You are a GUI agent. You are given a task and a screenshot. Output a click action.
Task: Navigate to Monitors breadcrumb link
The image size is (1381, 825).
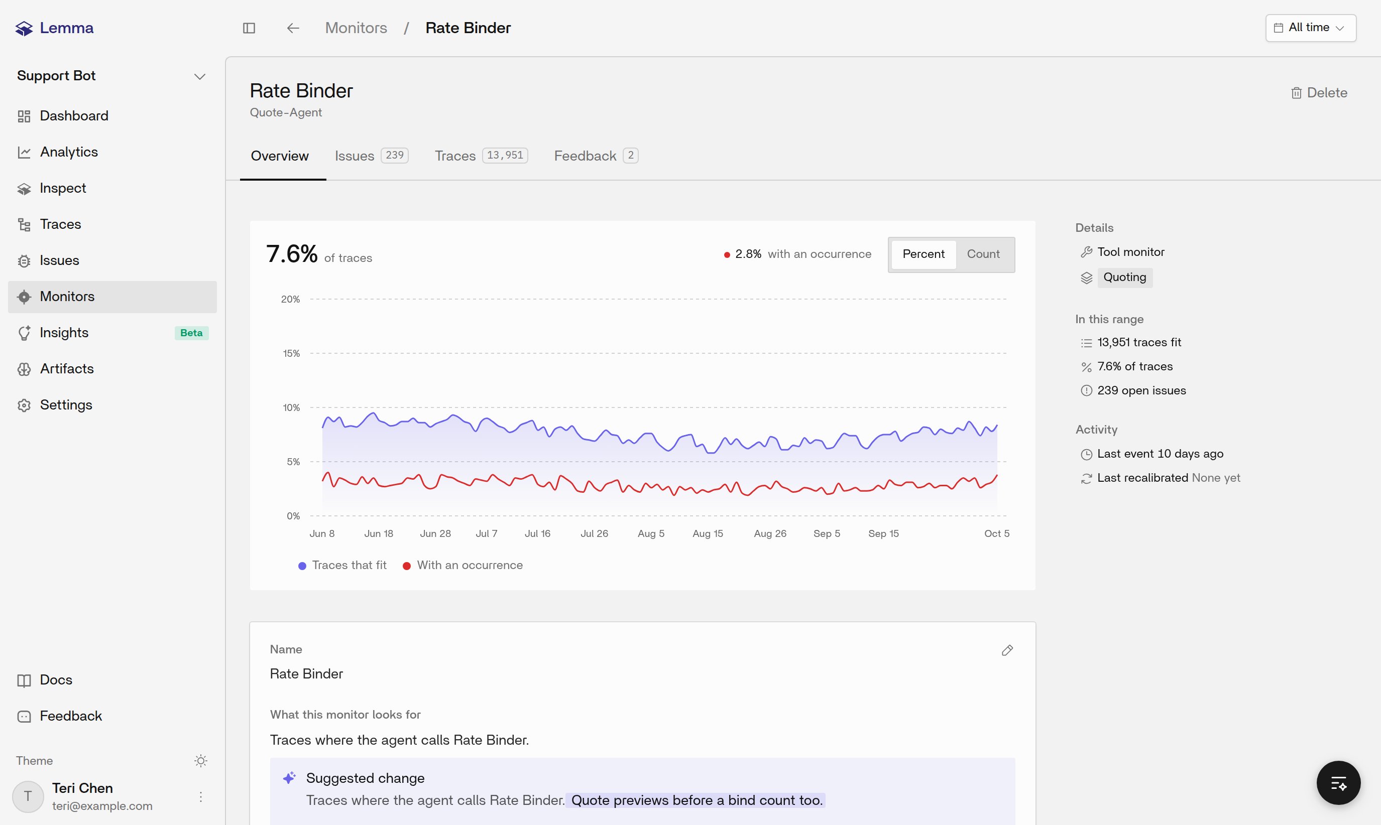(356, 28)
